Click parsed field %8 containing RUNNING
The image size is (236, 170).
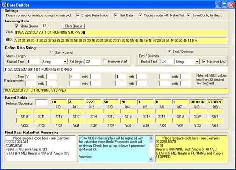click(198, 102)
